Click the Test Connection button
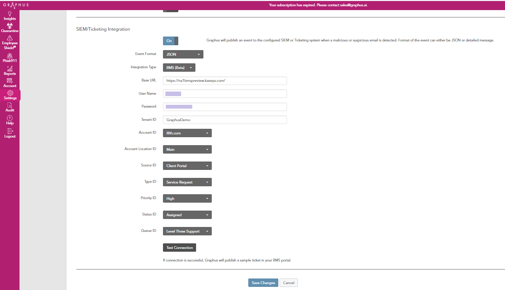 [180, 248]
